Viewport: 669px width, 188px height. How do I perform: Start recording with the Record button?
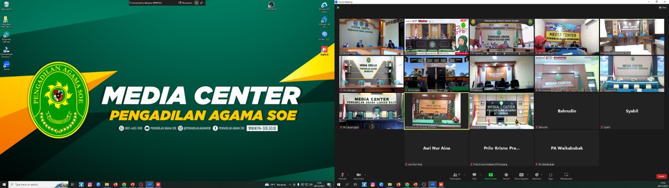point(506,175)
